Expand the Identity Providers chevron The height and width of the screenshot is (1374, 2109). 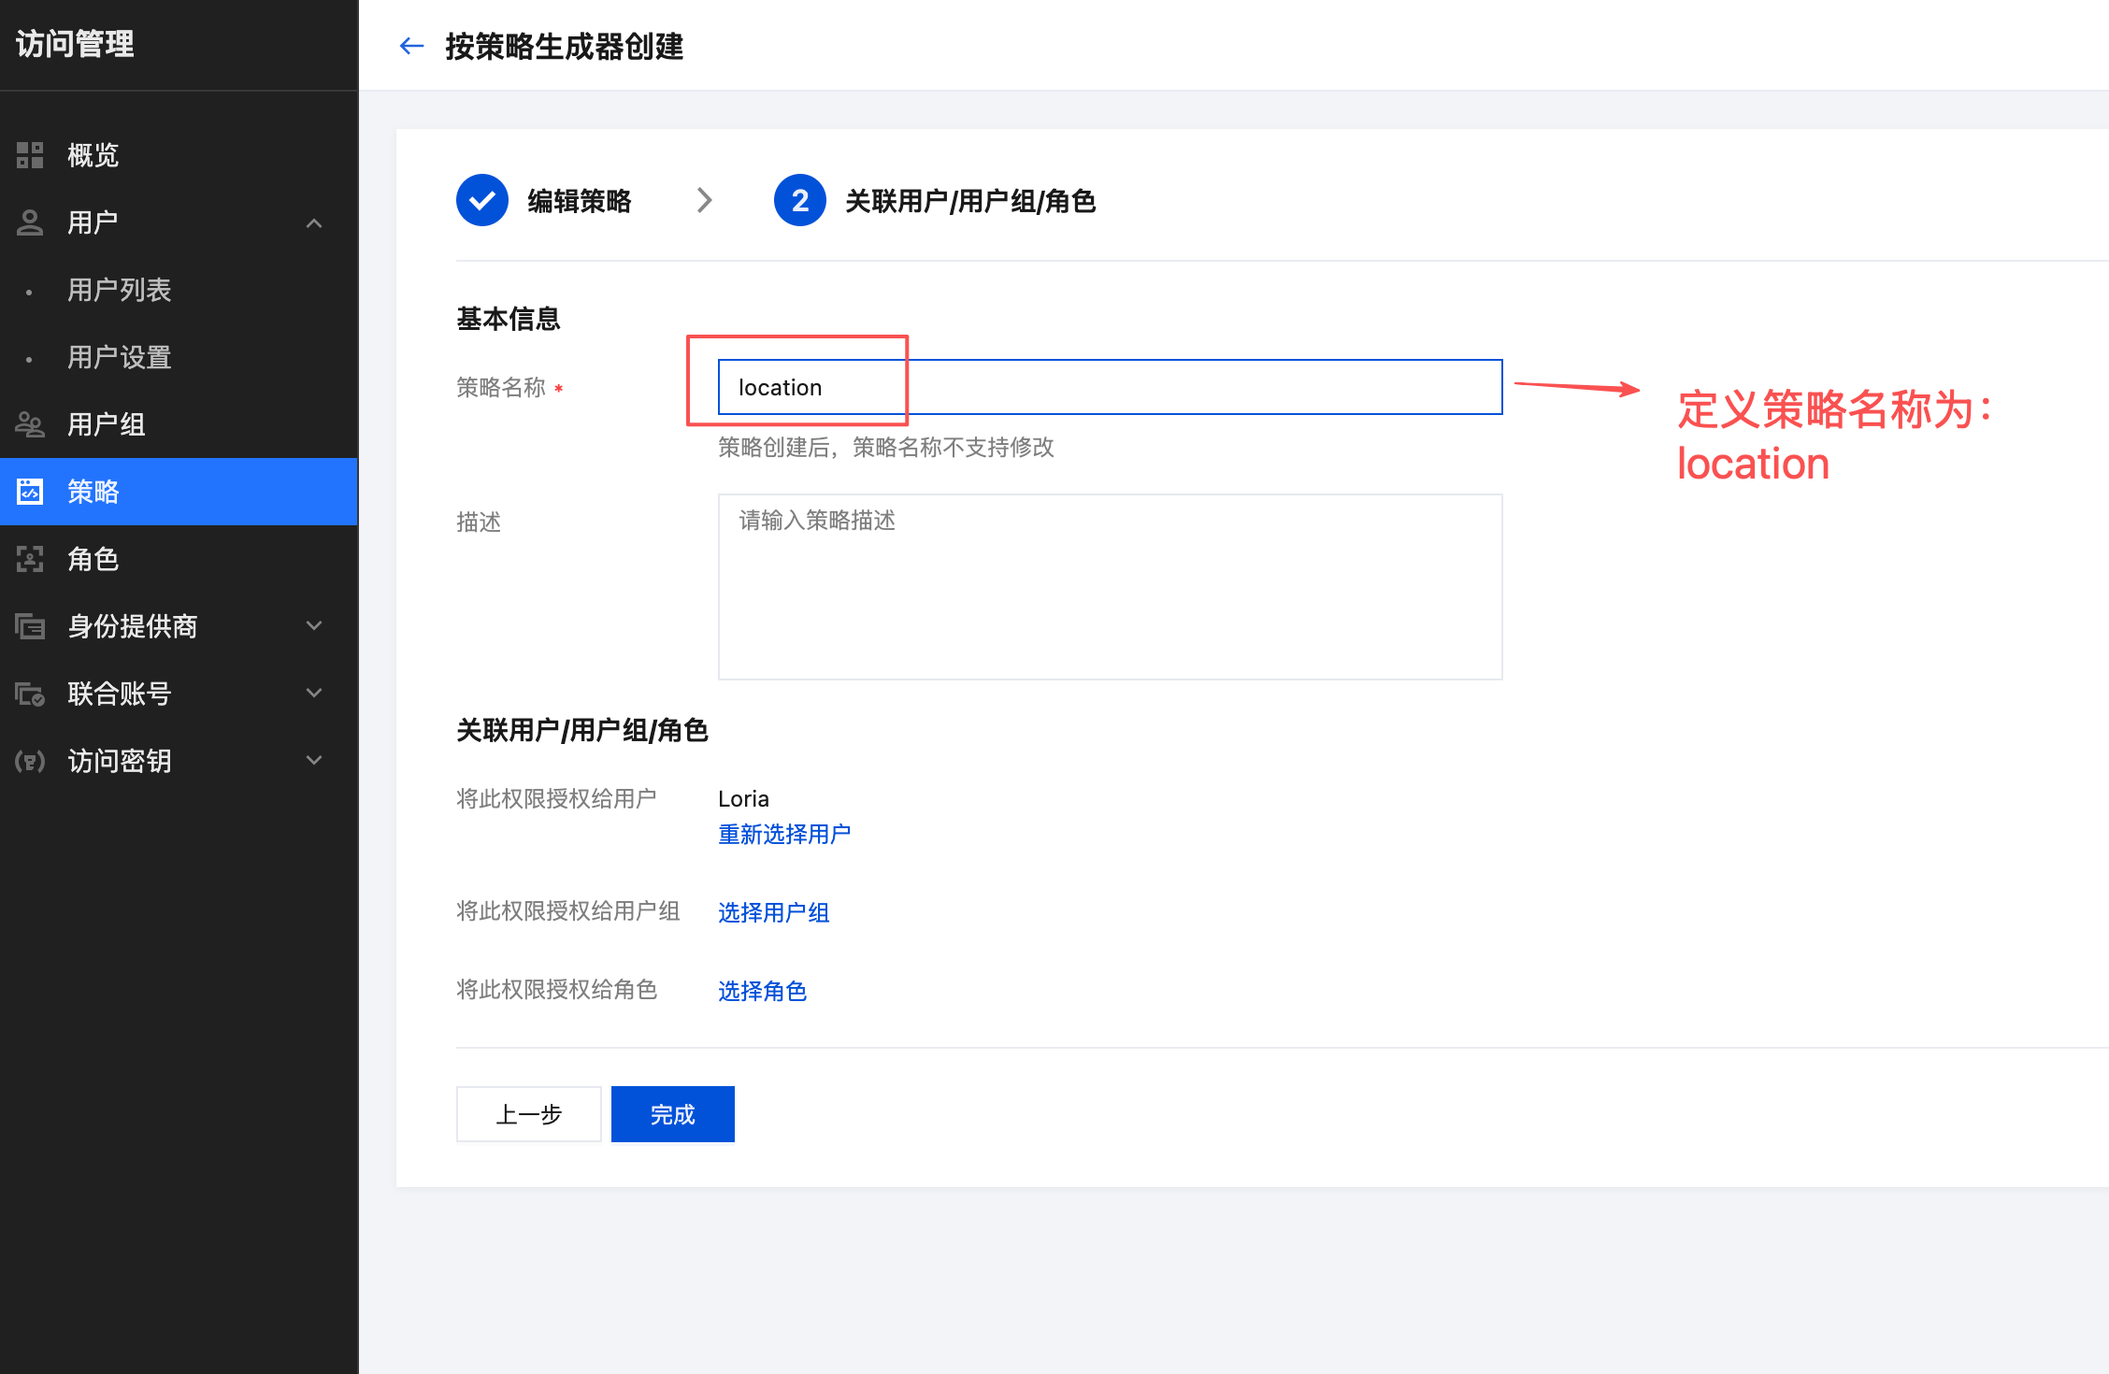(314, 626)
